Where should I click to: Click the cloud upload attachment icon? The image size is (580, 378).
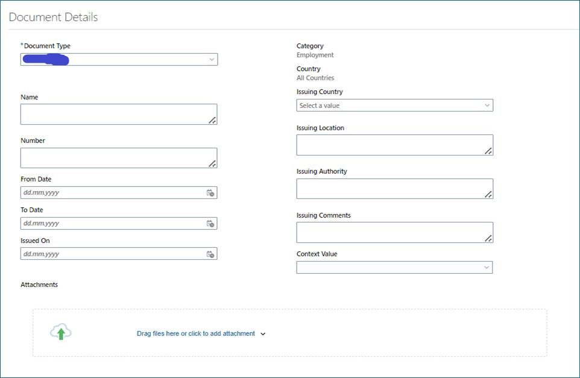(61, 332)
